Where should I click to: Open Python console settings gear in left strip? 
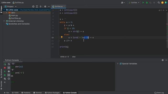tap(5, 79)
